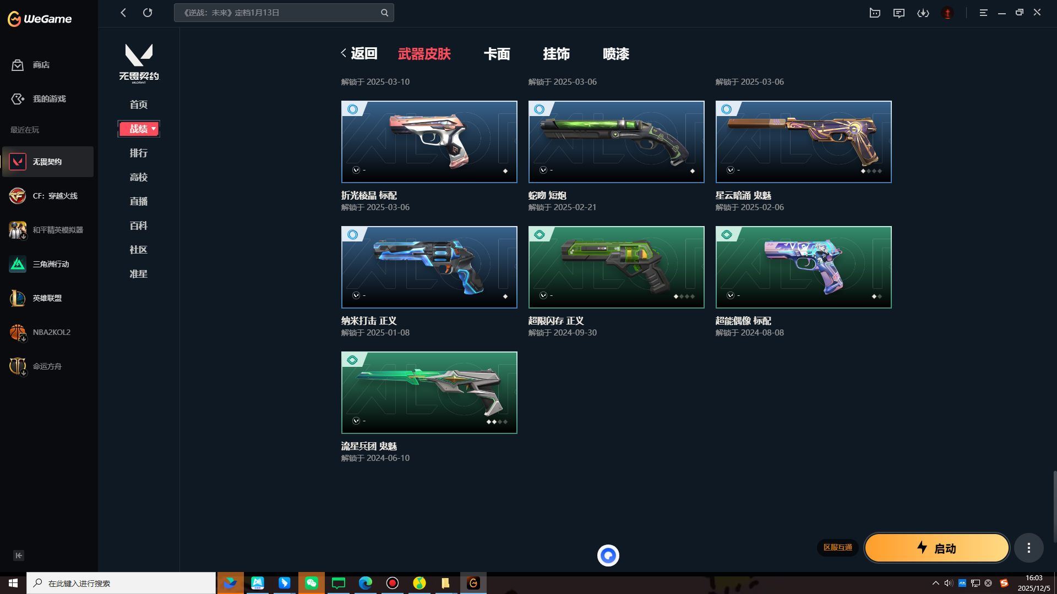Open WeChat from the taskbar
1057x594 pixels.
312,583
